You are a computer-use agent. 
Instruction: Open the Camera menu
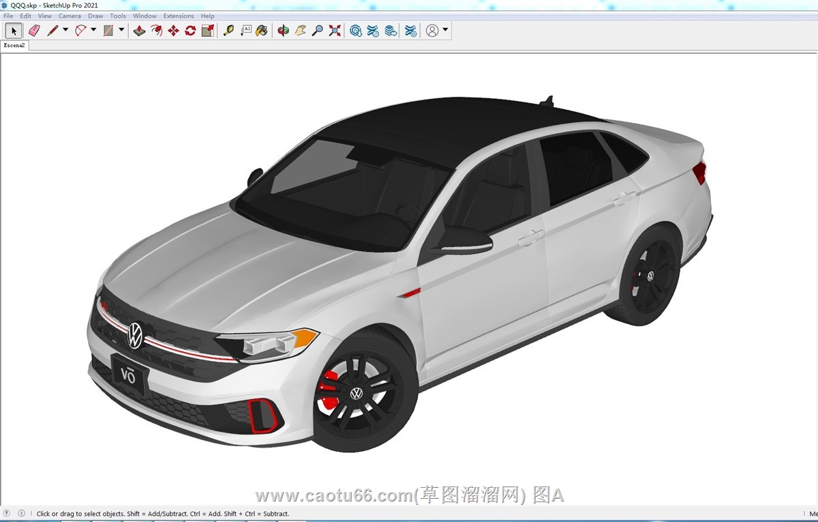pos(70,16)
